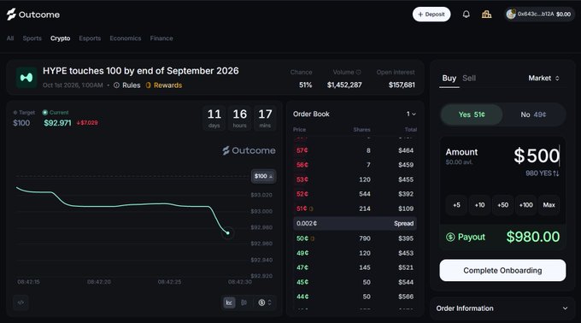
Task: Open notifications bell
Action: (467, 14)
